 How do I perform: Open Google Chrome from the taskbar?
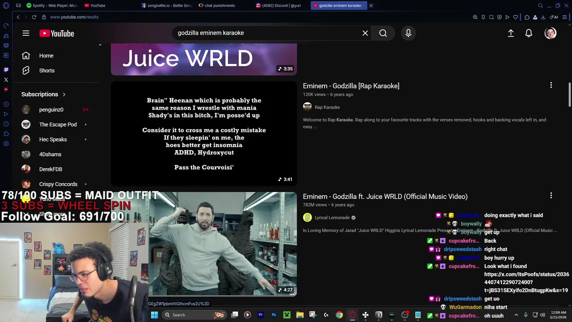coord(339,315)
